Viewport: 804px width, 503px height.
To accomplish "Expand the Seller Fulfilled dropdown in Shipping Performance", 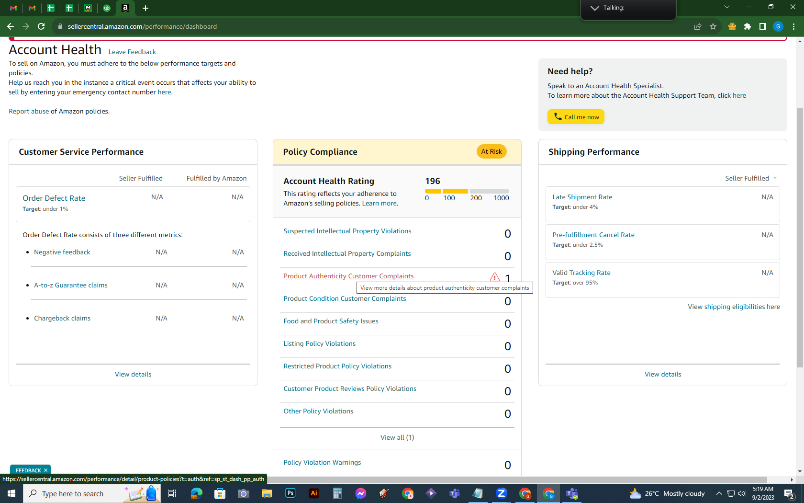I will click(x=751, y=178).
